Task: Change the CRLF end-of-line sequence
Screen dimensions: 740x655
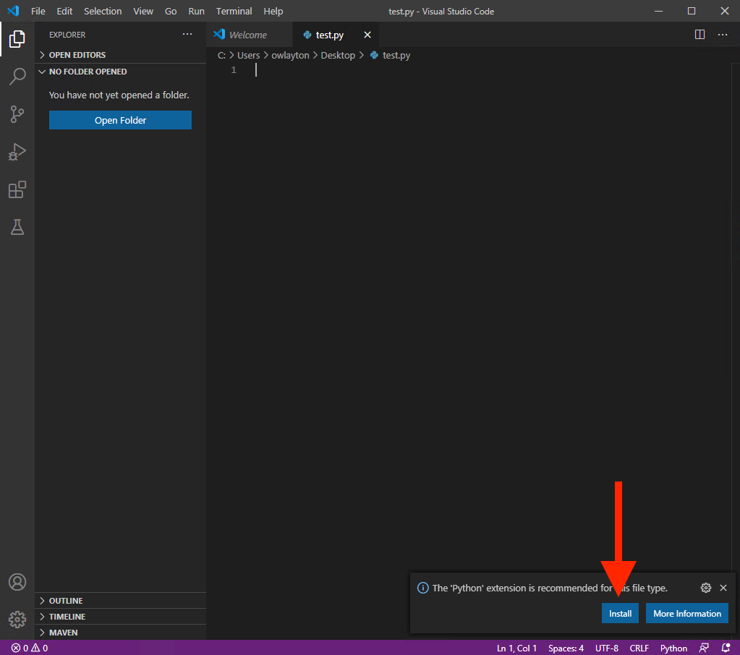Action: (x=639, y=648)
